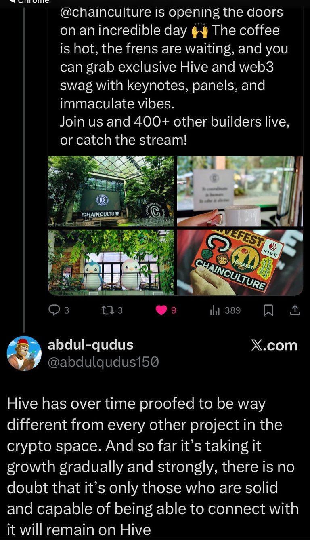310x540 pixels.
Task: View the Hivefest stickers photo
Action: pyautogui.click(x=240, y=262)
